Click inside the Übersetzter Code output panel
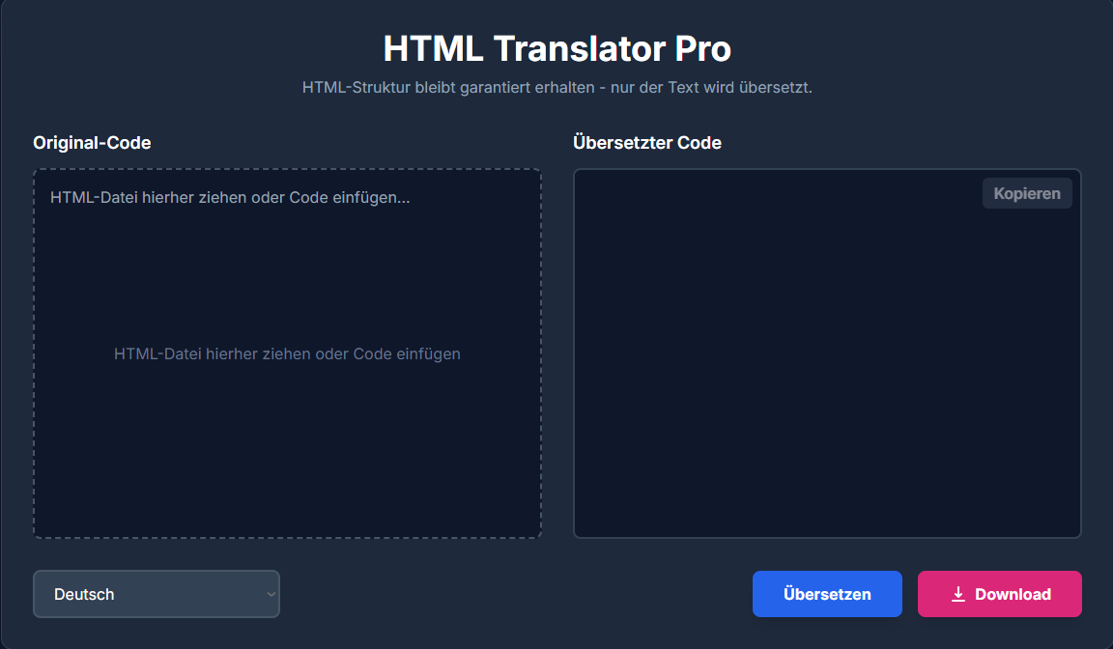This screenshot has width=1113, height=649. pyautogui.click(x=826, y=353)
